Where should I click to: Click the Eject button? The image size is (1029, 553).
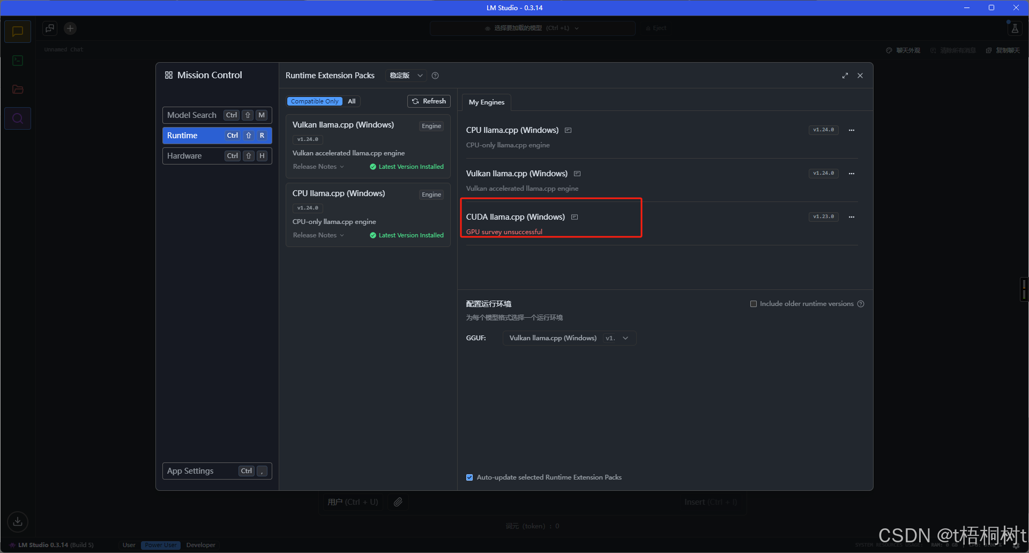click(656, 28)
